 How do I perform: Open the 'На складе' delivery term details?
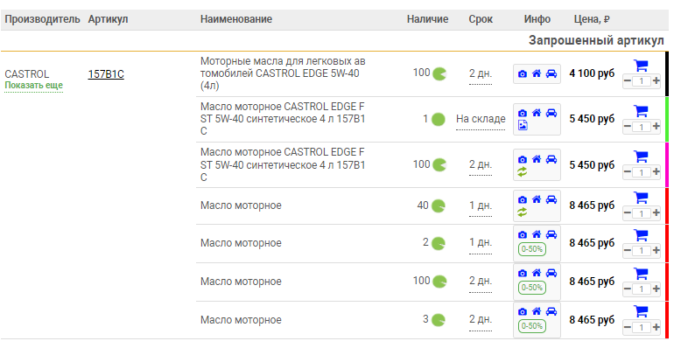click(x=481, y=119)
